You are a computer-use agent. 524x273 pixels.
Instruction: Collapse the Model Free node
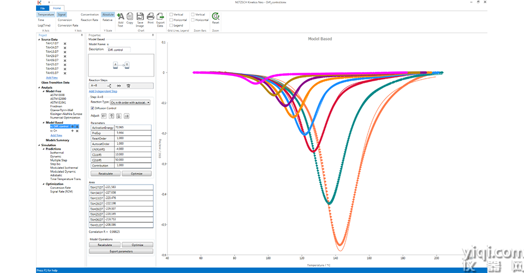pos(44,91)
